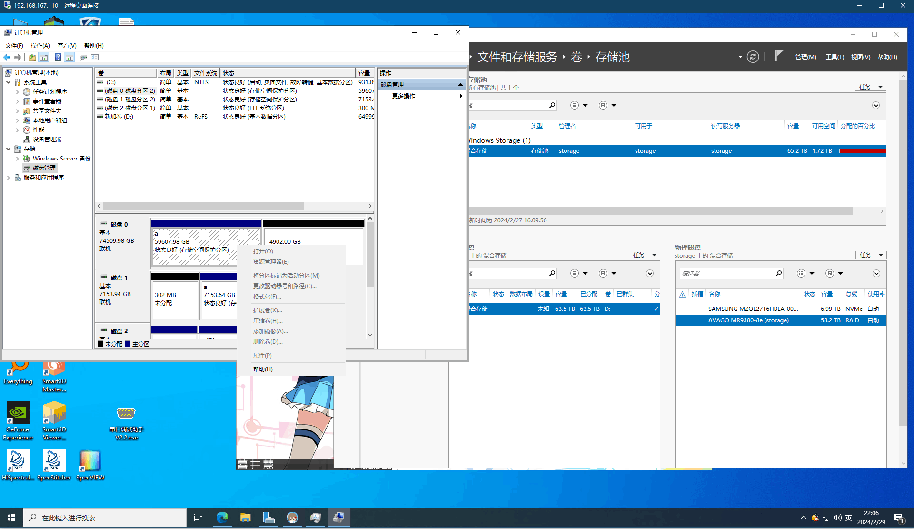The height and width of the screenshot is (529, 914).
Task: Click notifications flag icon in Server Manager
Action: [x=778, y=56]
